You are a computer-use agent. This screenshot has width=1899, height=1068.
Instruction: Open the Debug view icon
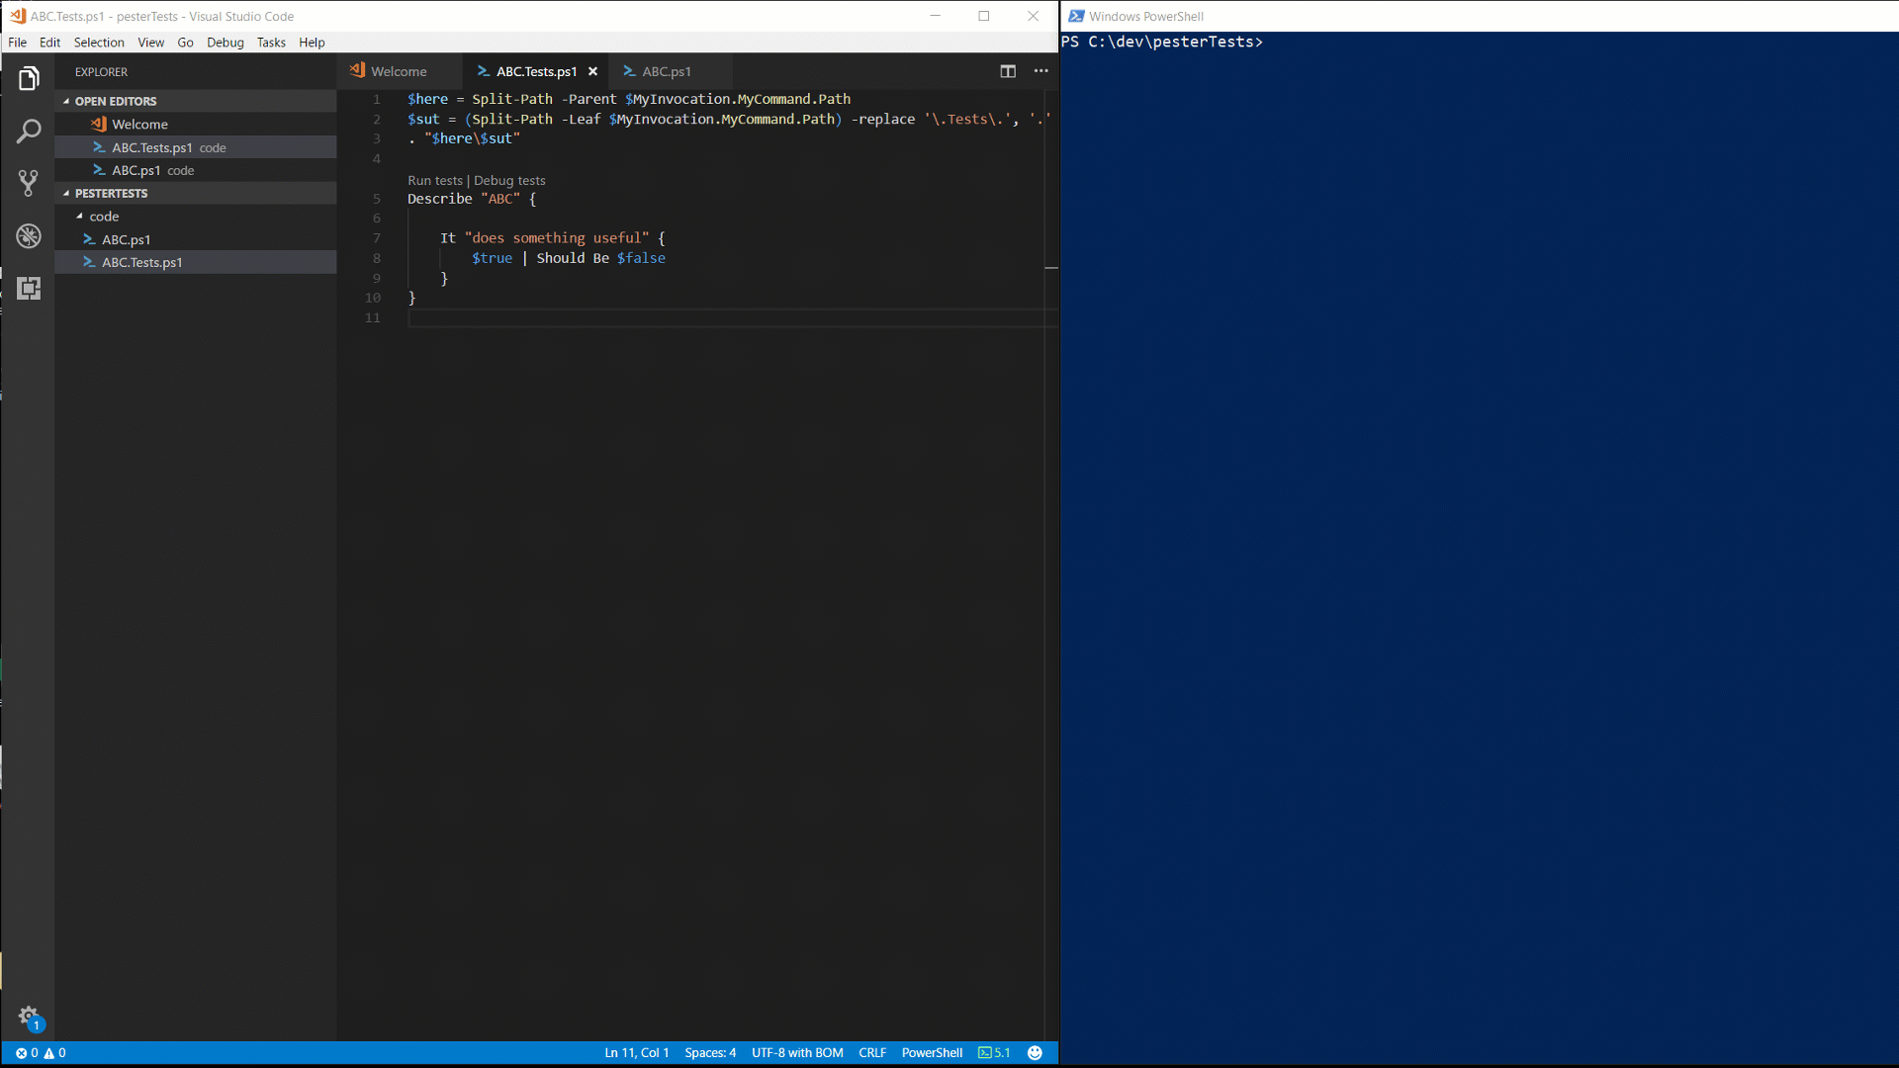[x=29, y=236]
